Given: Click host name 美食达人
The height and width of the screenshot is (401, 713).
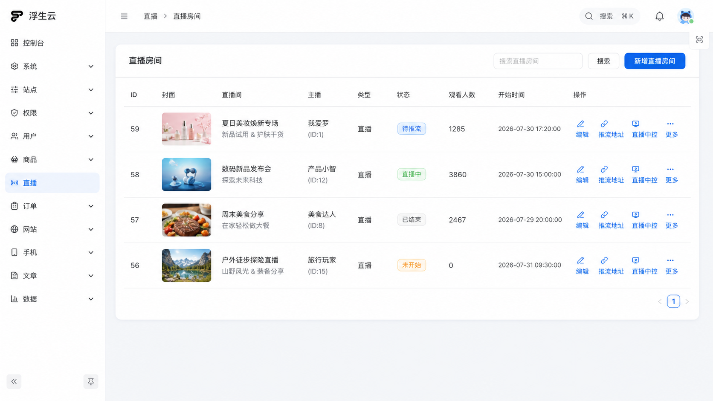Looking at the screenshot, I should click(322, 214).
